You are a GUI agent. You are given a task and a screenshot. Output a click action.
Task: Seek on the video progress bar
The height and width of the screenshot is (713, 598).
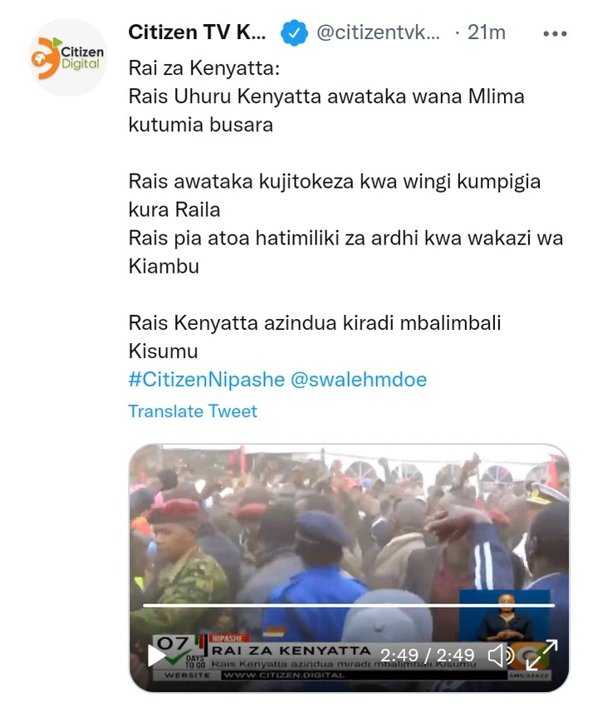(349, 605)
